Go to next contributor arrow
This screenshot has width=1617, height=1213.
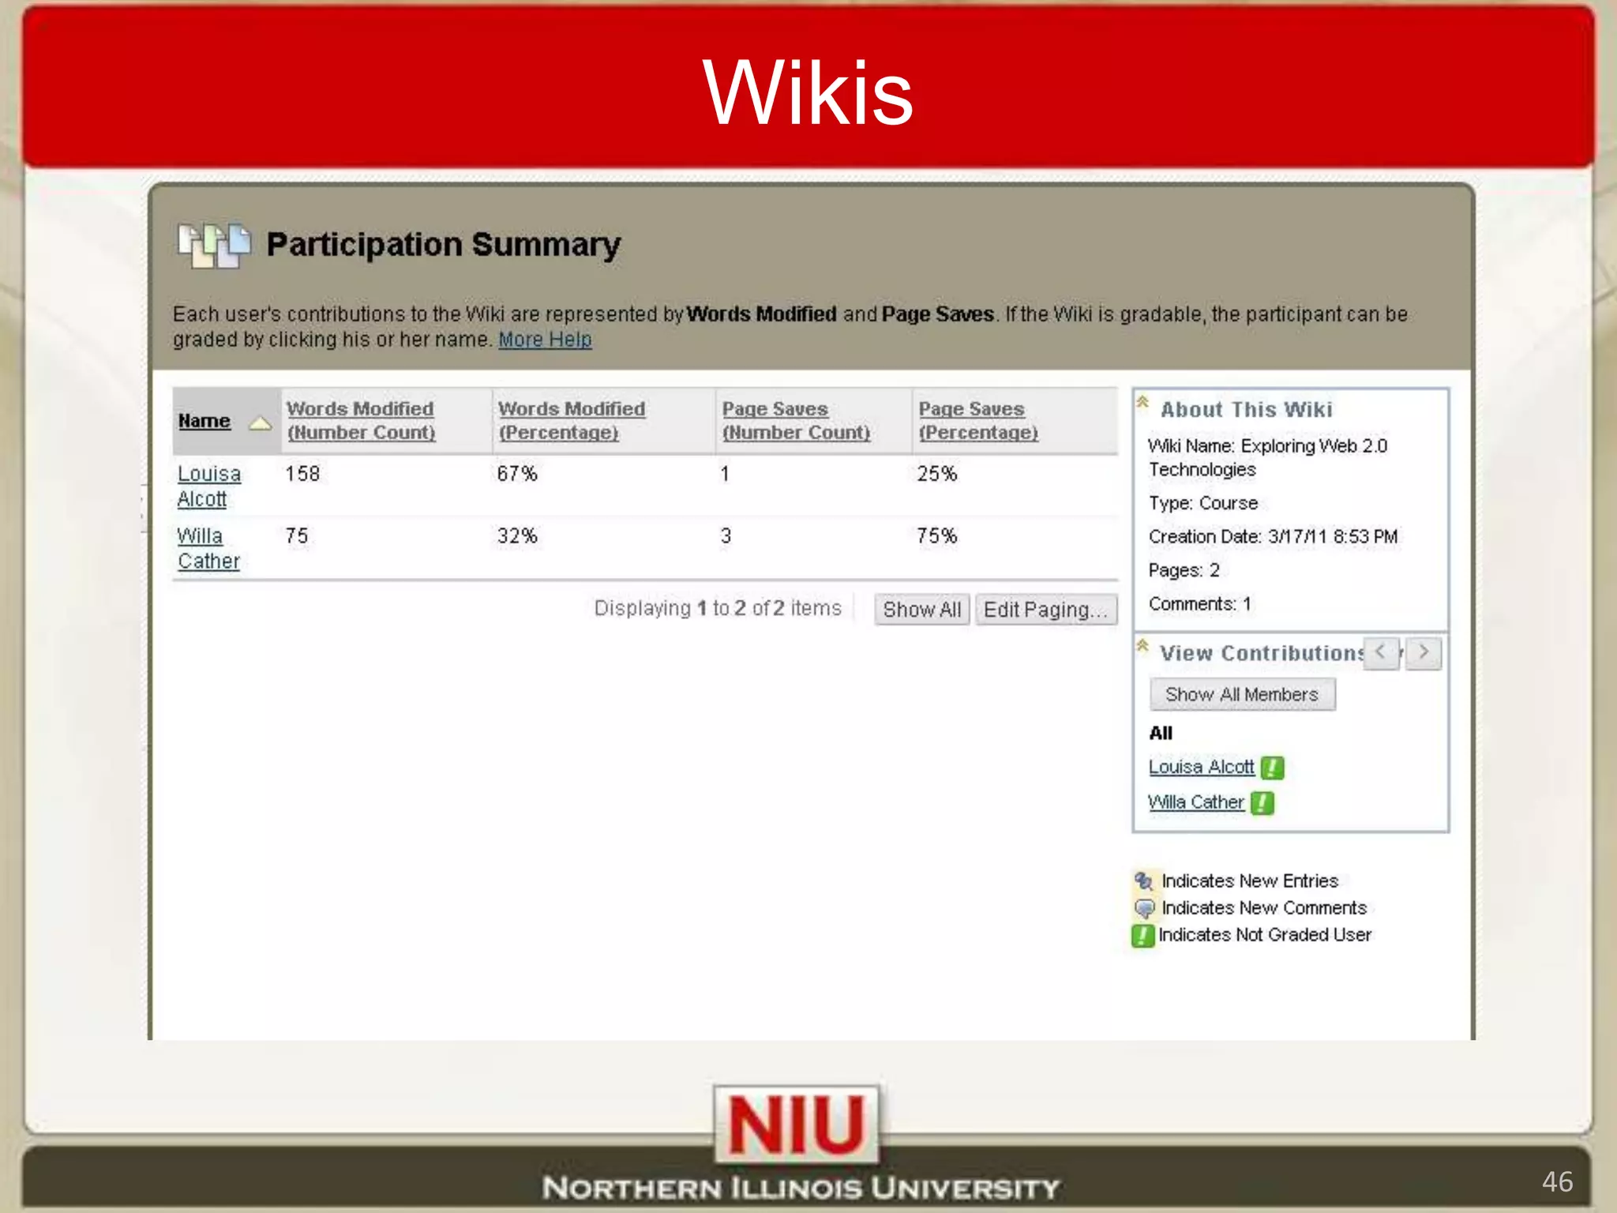pyautogui.click(x=1424, y=653)
